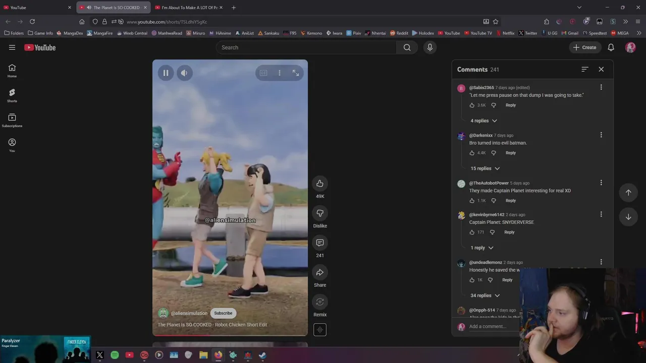646x363 pixels.
Task: Reply to @TheAutobotPower's comment
Action: [511, 201]
